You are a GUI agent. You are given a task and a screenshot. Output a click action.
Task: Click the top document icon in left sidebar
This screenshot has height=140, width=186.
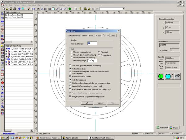[2, 14]
